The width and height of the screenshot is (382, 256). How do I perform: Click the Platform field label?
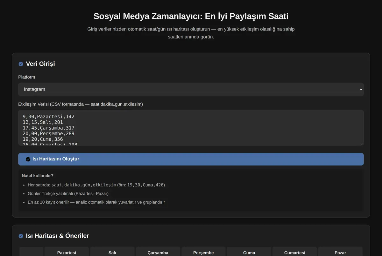point(27,77)
